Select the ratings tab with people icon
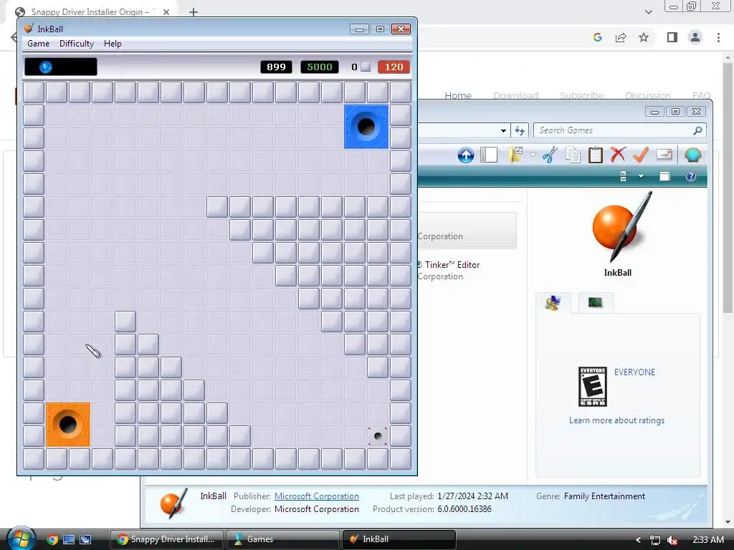Screen dimensions: 734x550 click(553, 303)
